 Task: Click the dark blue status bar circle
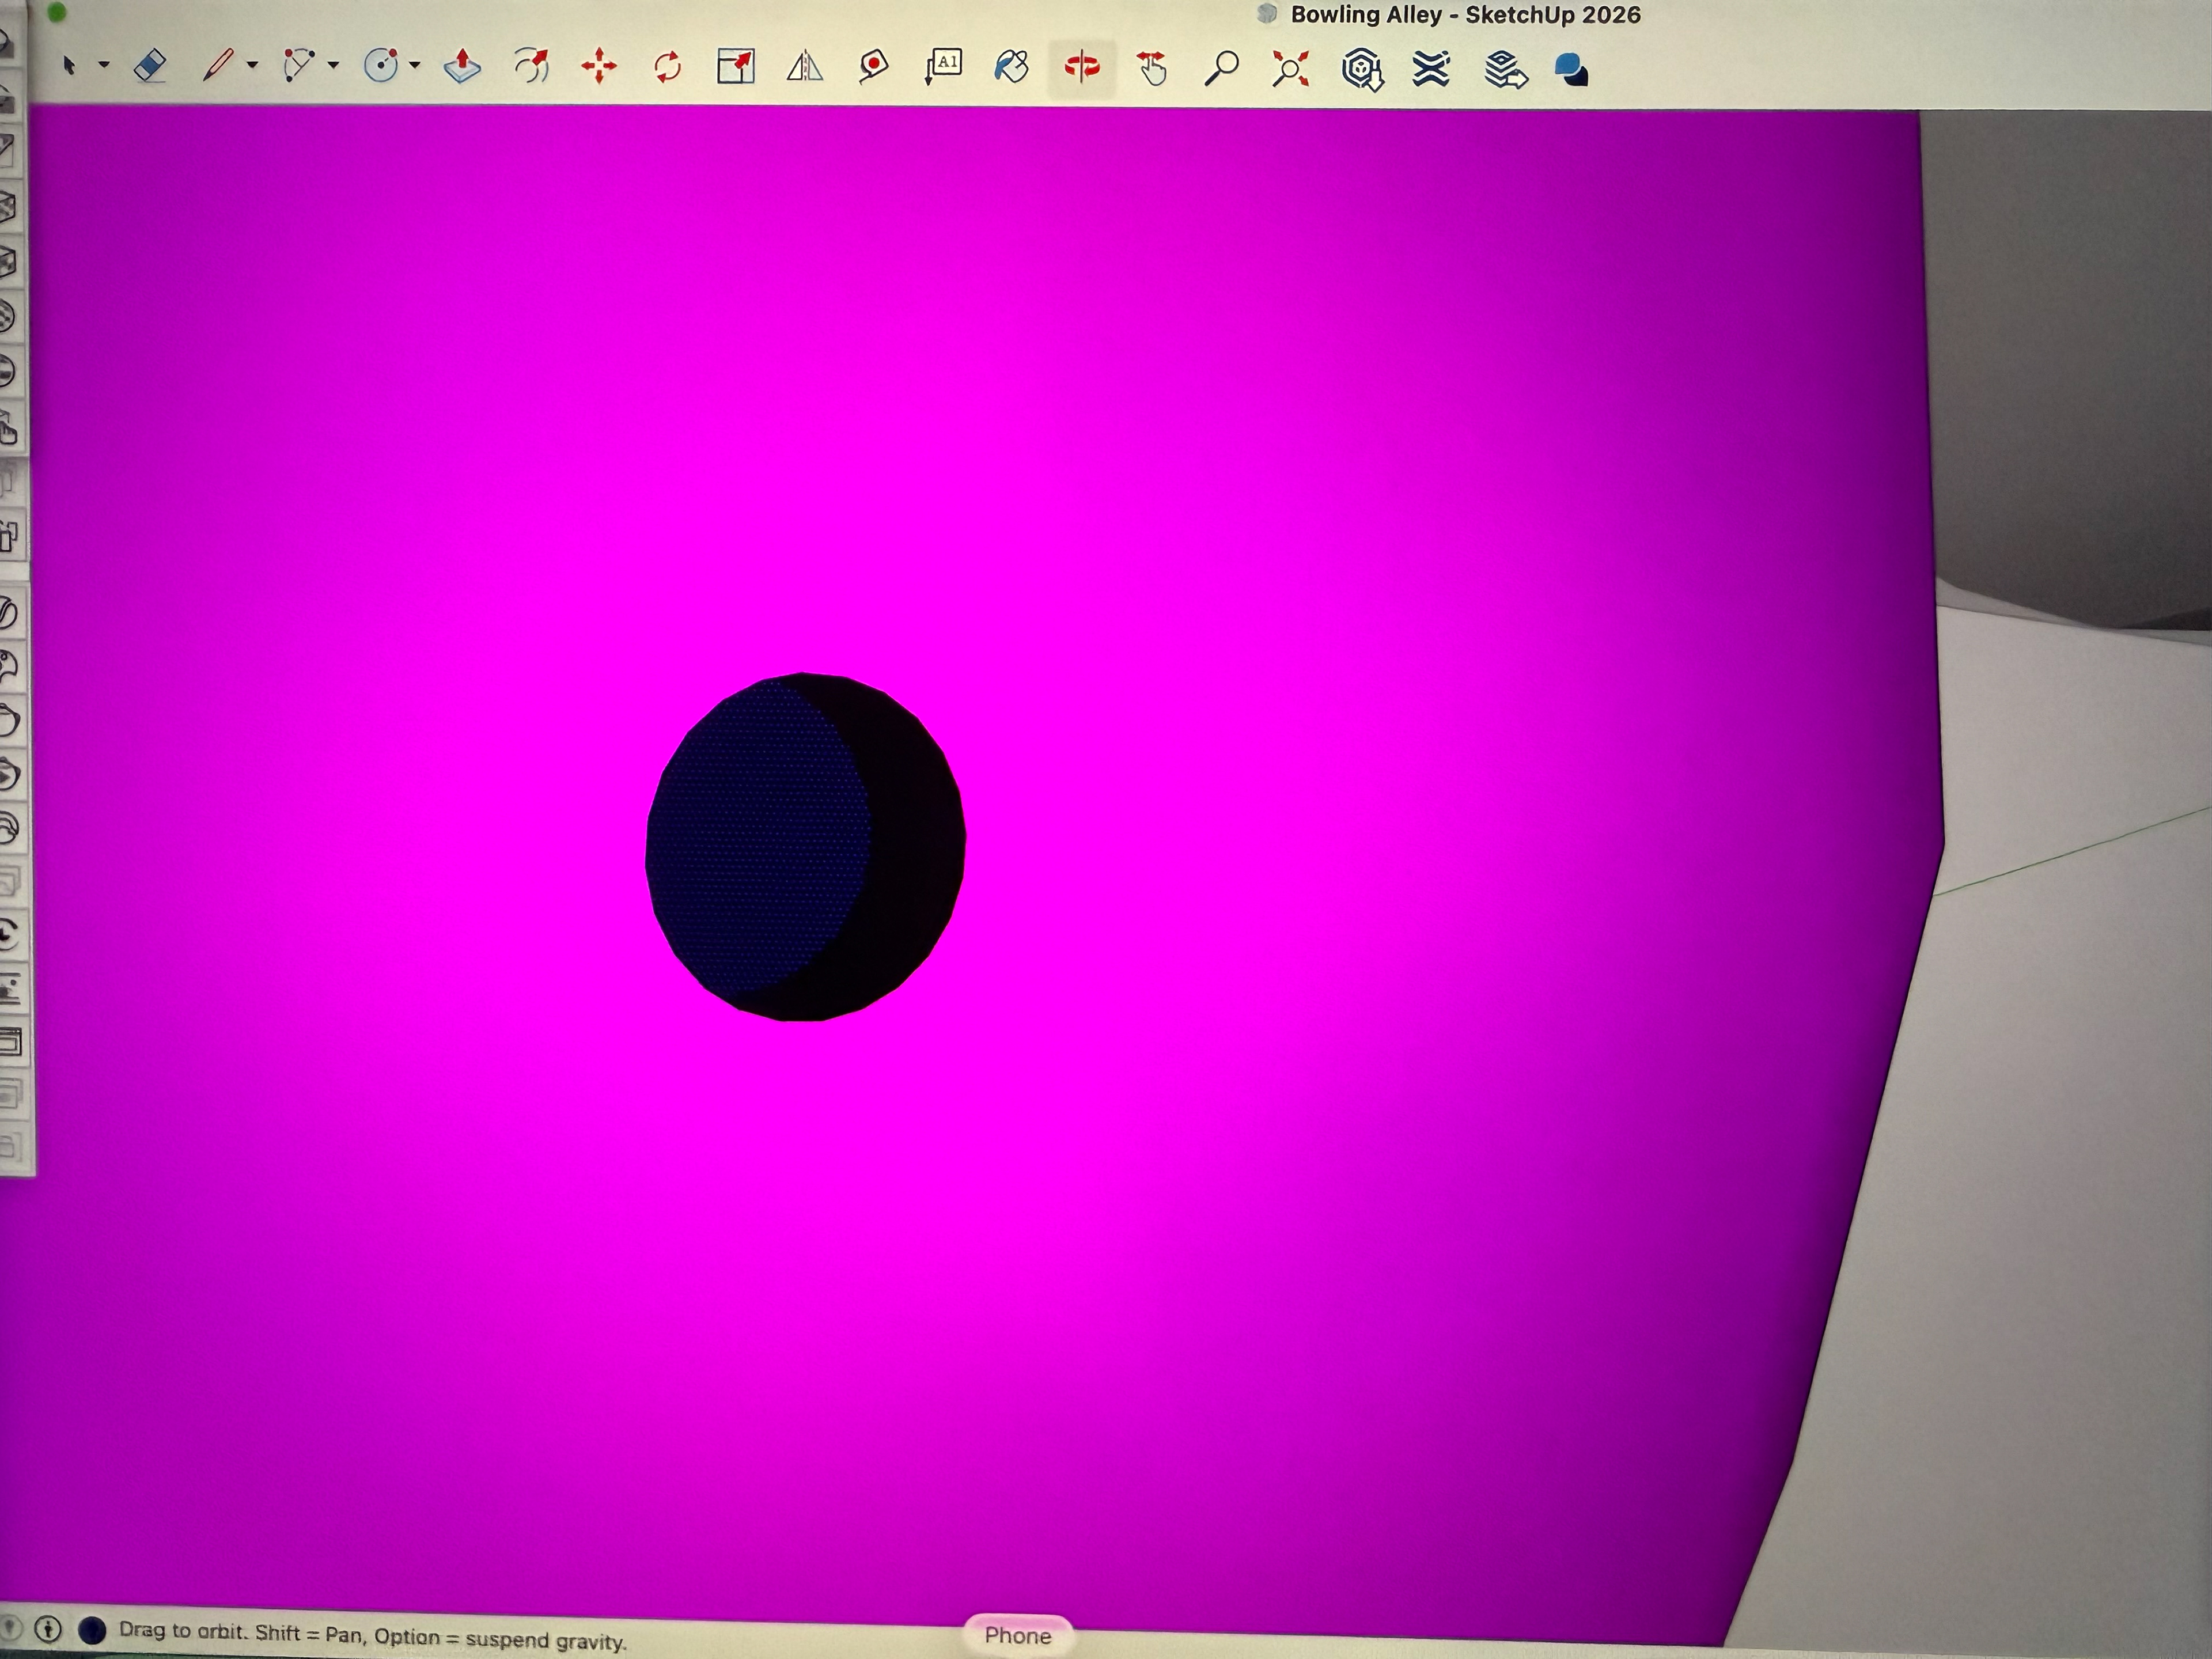coord(93,1630)
